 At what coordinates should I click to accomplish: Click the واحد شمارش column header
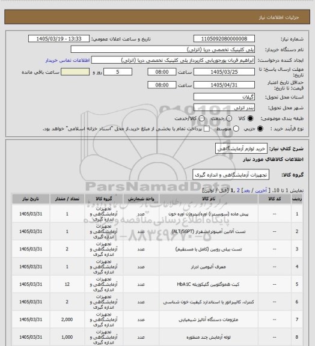click(x=141, y=199)
